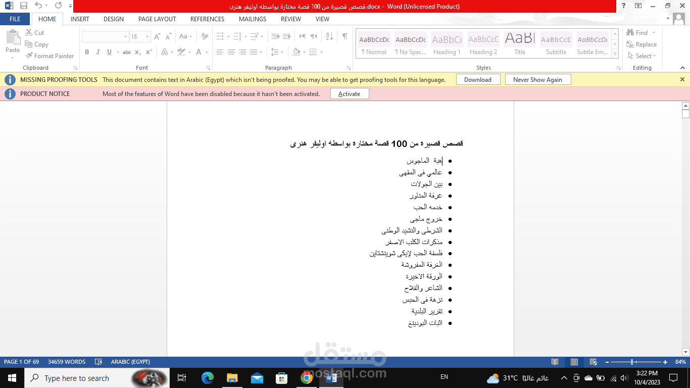The width and height of the screenshot is (690, 388).
Task: Click the Sort A-Z icon
Action: 329,36
